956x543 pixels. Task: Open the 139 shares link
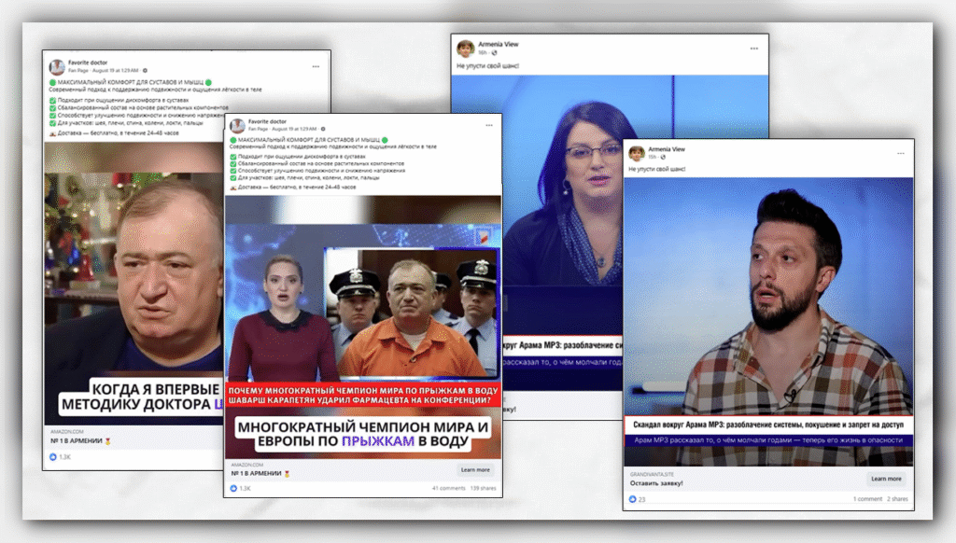[x=483, y=488]
